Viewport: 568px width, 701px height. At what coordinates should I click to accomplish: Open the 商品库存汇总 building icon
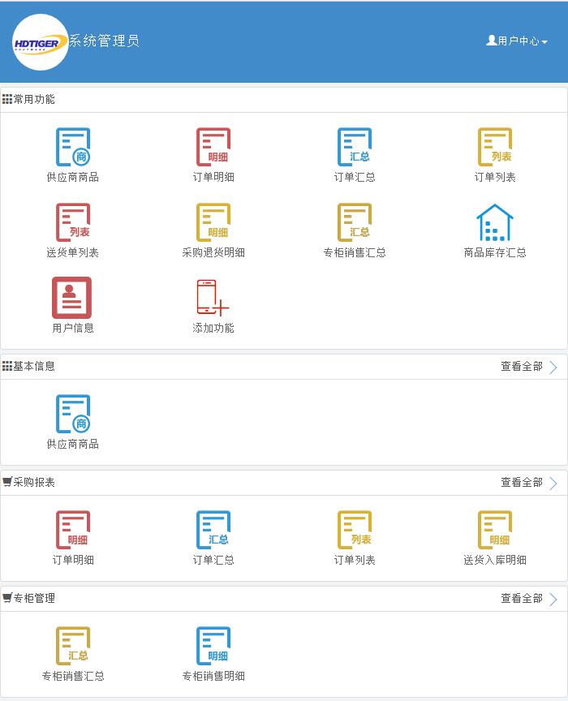click(495, 223)
